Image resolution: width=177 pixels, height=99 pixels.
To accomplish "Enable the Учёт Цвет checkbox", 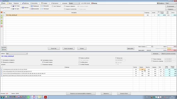I will pyautogui.click(x=12, y=9).
